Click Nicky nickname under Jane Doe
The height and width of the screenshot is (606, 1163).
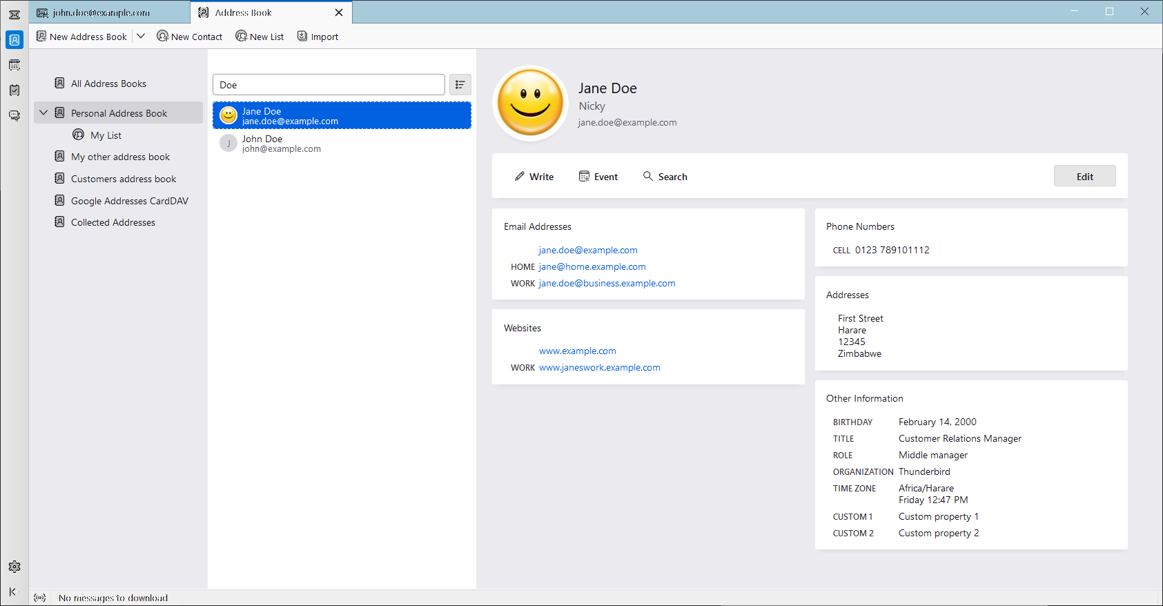point(592,106)
